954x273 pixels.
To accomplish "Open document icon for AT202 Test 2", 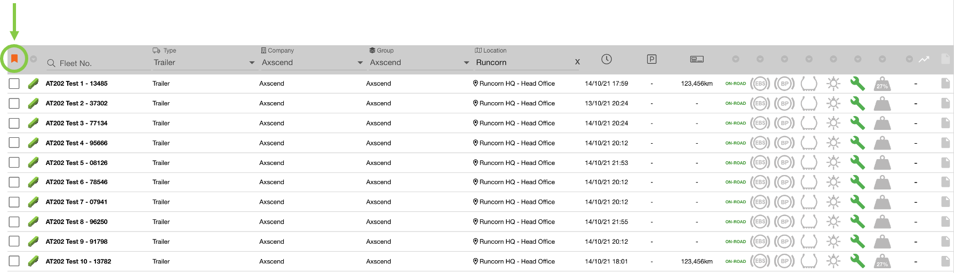I will [945, 103].
